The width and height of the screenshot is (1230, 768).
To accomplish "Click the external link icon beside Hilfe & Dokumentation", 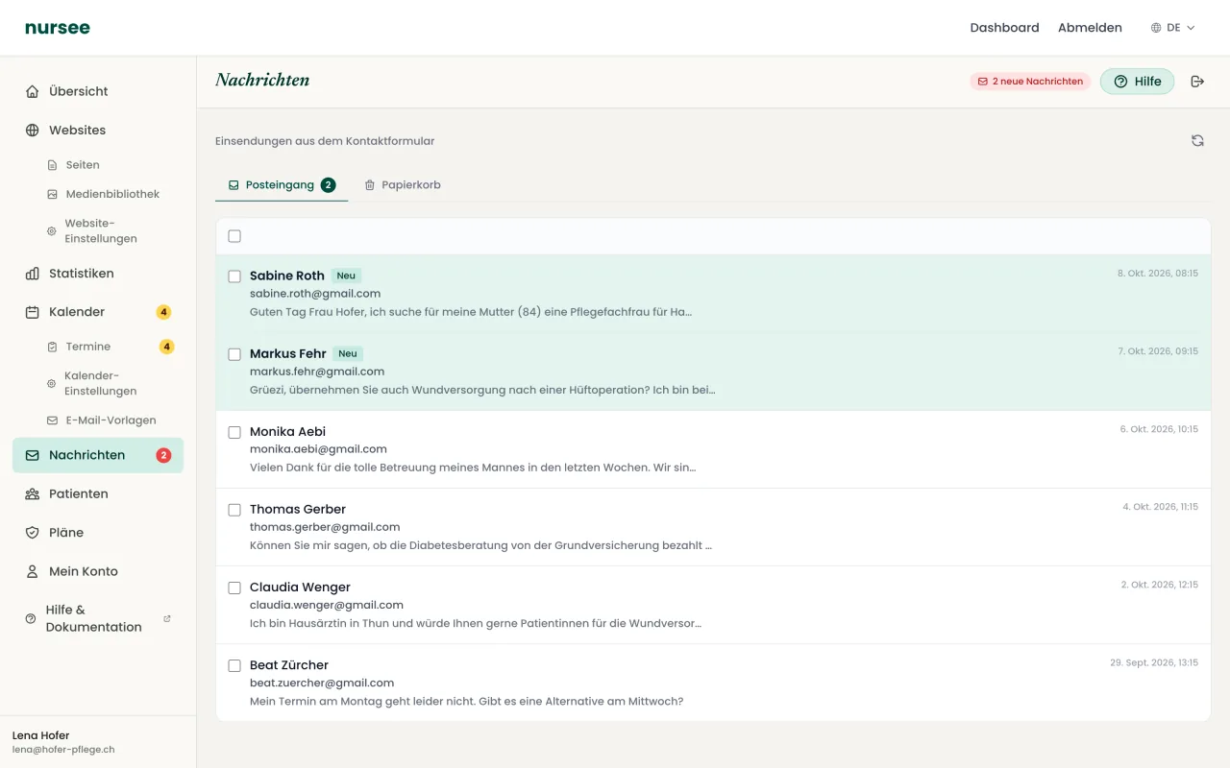I will click(x=167, y=618).
